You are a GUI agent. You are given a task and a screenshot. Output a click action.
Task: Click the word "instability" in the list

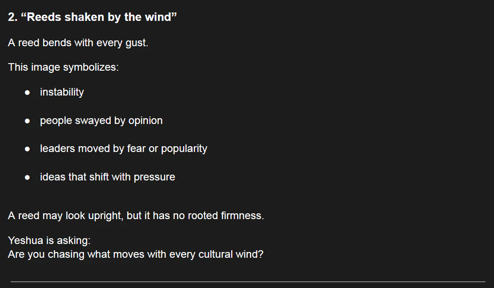tap(62, 92)
